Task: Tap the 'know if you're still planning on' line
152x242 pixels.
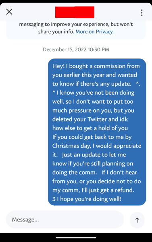Action: tap(93, 164)
